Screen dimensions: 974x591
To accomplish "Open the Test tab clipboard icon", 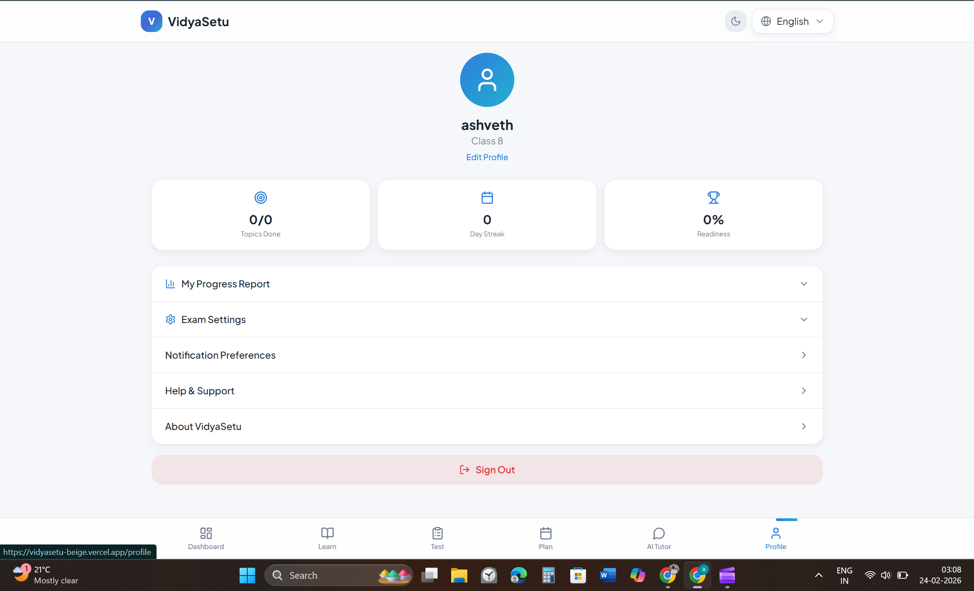I will click(437, 534).
